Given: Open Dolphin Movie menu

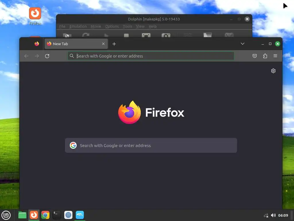Looking at the screenshot, I should click(96, 26).
